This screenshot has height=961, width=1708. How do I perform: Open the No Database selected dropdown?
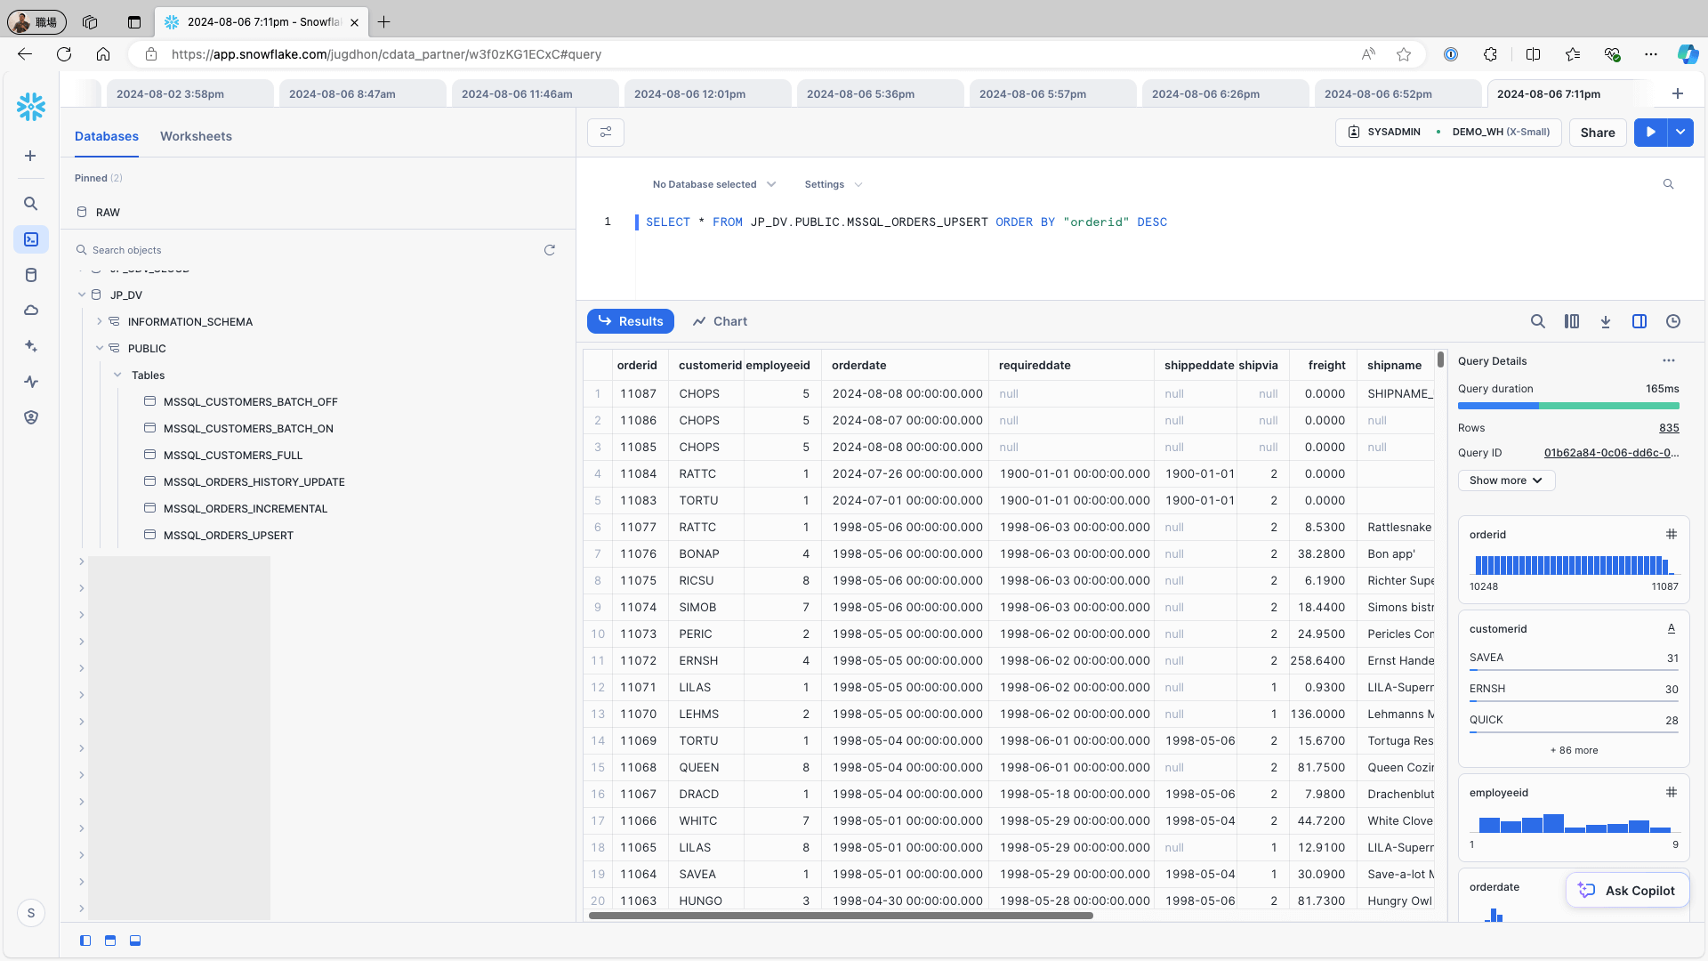click(713, 184)
